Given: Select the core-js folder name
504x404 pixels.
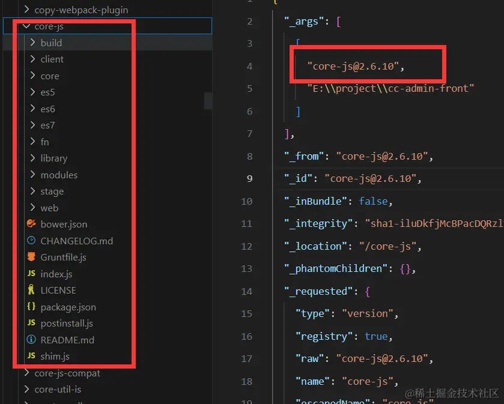Looking at the screenshot, I should pos(49,26).
